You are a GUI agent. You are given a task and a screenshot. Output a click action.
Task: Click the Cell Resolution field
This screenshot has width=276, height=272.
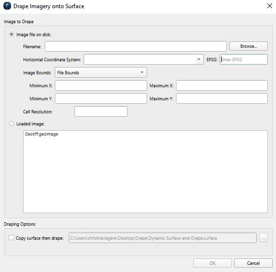[x=101, y=111]
